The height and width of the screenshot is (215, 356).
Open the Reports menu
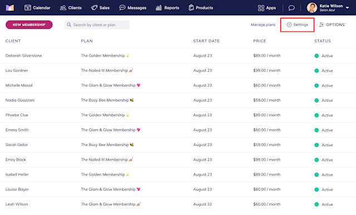pos(167,8)
